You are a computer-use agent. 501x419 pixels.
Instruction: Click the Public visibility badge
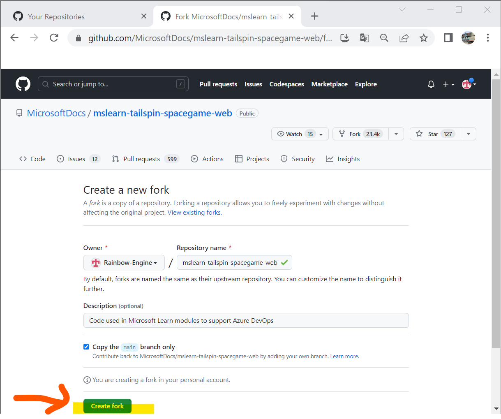point(247,113)
